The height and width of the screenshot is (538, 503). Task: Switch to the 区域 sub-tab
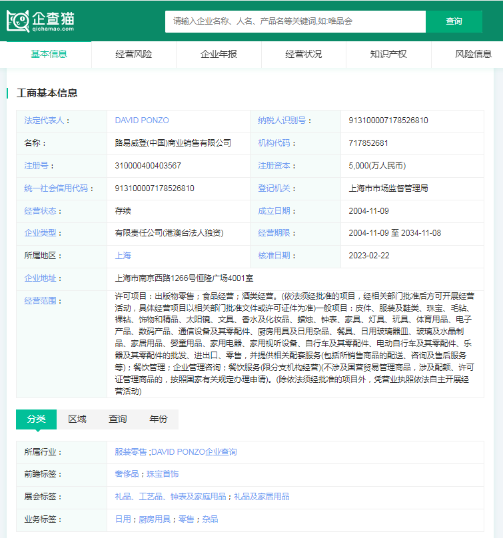(77, 419)
